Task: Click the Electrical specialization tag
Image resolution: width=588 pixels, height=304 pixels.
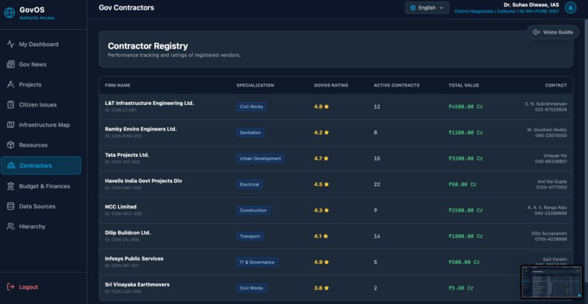Action: [249, 184]
